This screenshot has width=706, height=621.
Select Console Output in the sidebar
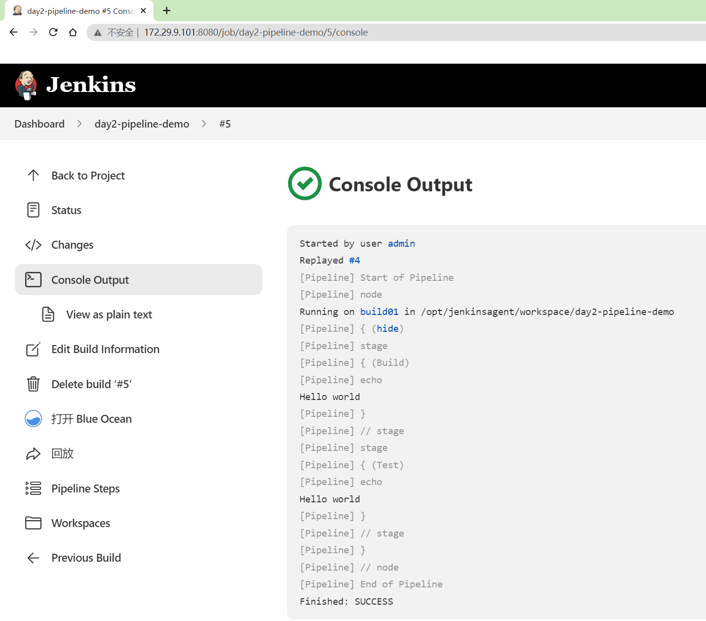pos(138,280)
